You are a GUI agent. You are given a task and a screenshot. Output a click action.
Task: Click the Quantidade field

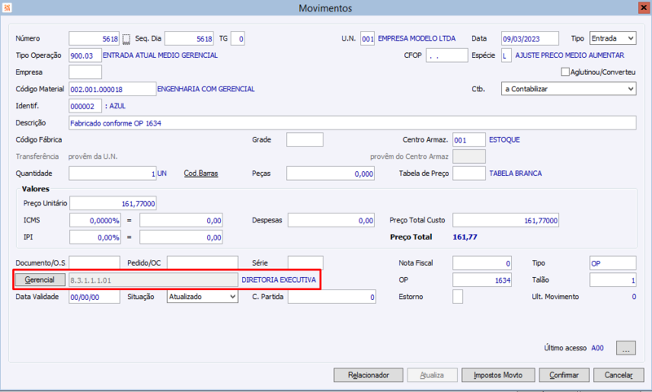[x=112, y=174]
